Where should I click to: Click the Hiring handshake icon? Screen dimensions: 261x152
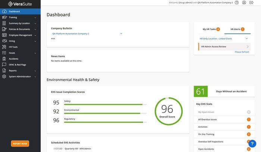pos(4,41)
